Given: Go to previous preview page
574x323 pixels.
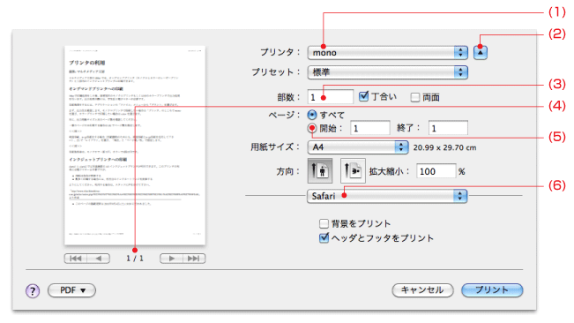Looking at the screenshot, I should (99, 259).
